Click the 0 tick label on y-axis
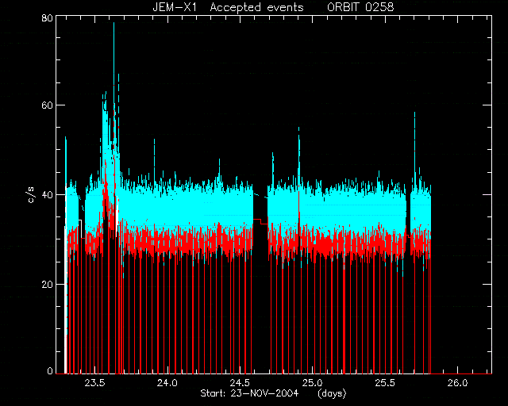Screen dimensions: 508x406 click(x=50, y=371)
